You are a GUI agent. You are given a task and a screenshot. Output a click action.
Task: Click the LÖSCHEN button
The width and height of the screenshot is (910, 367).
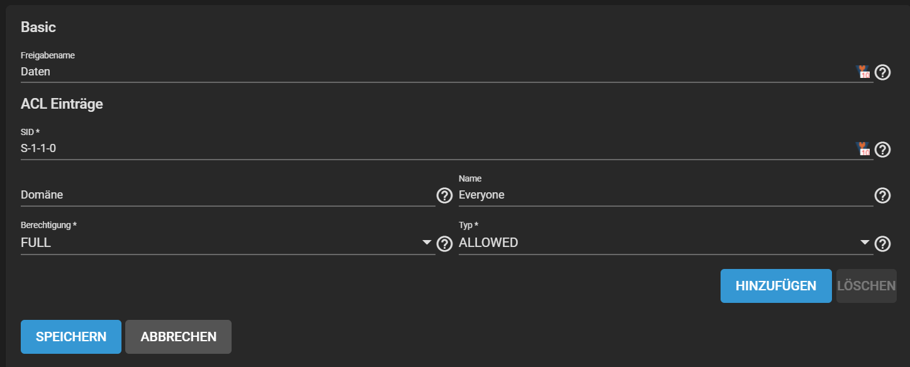867,286
